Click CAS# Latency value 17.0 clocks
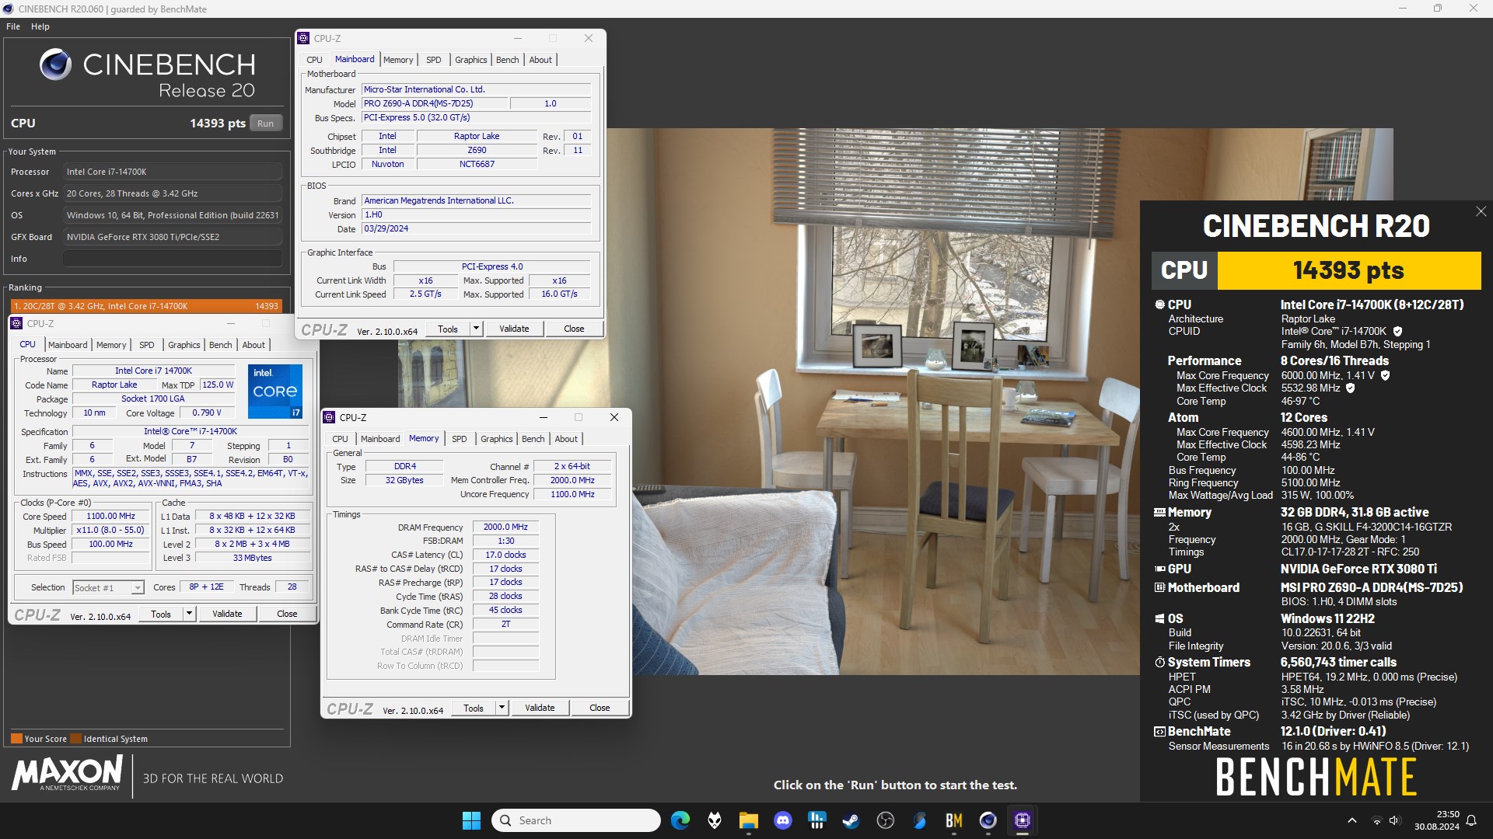The image size is (1493, 839). coord(505,555)
